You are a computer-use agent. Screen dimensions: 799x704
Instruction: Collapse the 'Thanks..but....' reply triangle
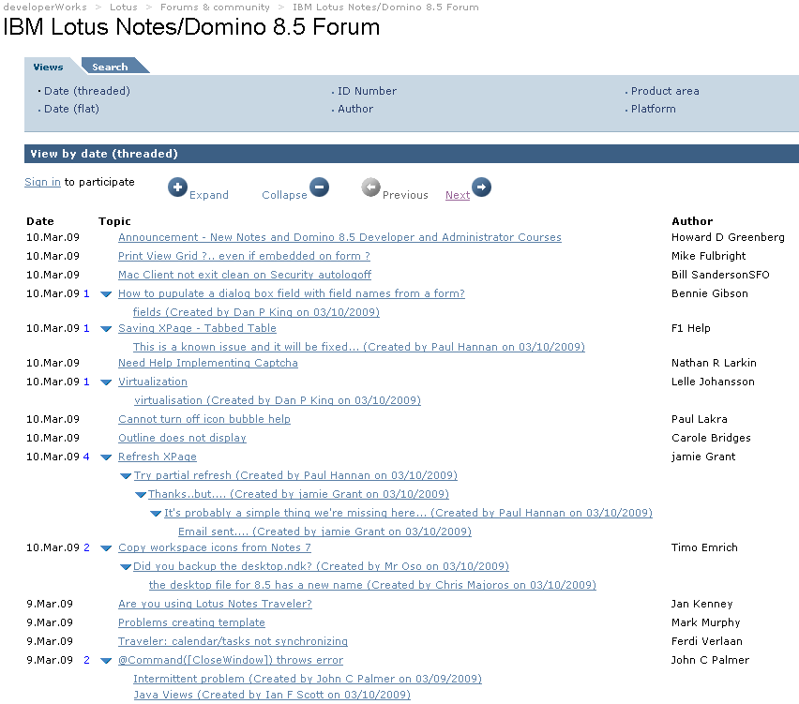[141, 495]
